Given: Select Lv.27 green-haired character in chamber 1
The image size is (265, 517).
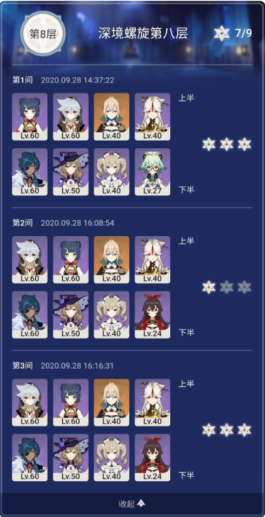Looking at the screenshot, I should [152, 171].
